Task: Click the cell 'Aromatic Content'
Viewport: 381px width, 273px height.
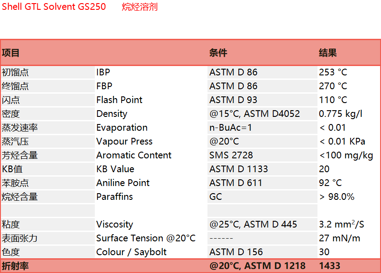Action: coord(134,155)
